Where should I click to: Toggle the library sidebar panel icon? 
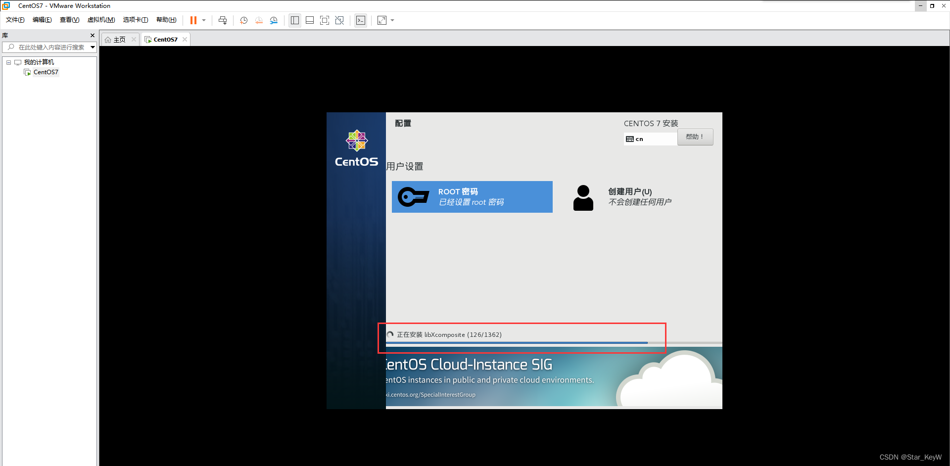(x=295, y=20)
